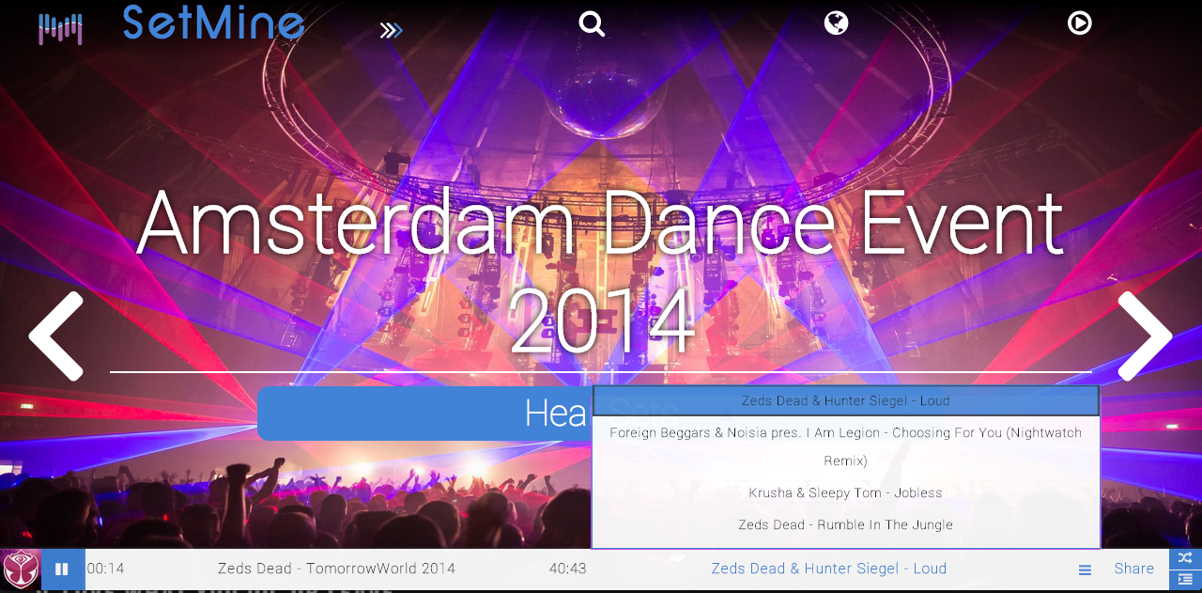Click the elapsed time 00:14
Image resolution: width=1202 pixels, height=593 pixels.
105,569
